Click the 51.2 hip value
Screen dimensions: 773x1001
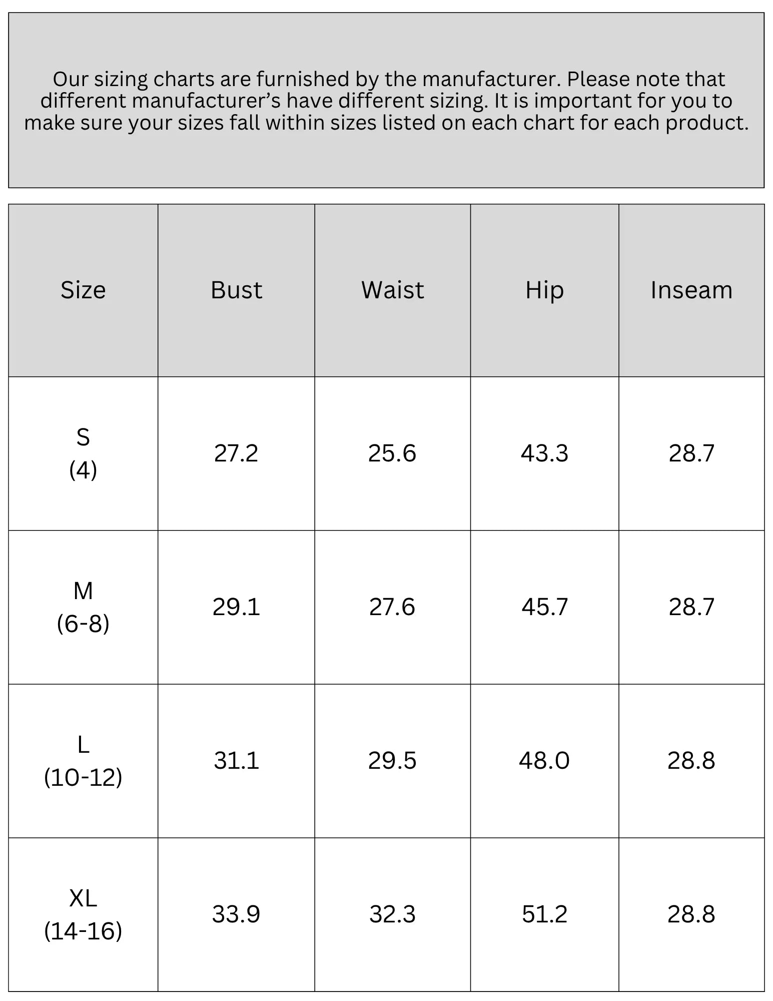(x=545, y=914)
